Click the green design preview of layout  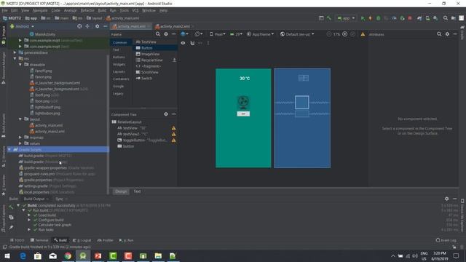pos(243,118)
